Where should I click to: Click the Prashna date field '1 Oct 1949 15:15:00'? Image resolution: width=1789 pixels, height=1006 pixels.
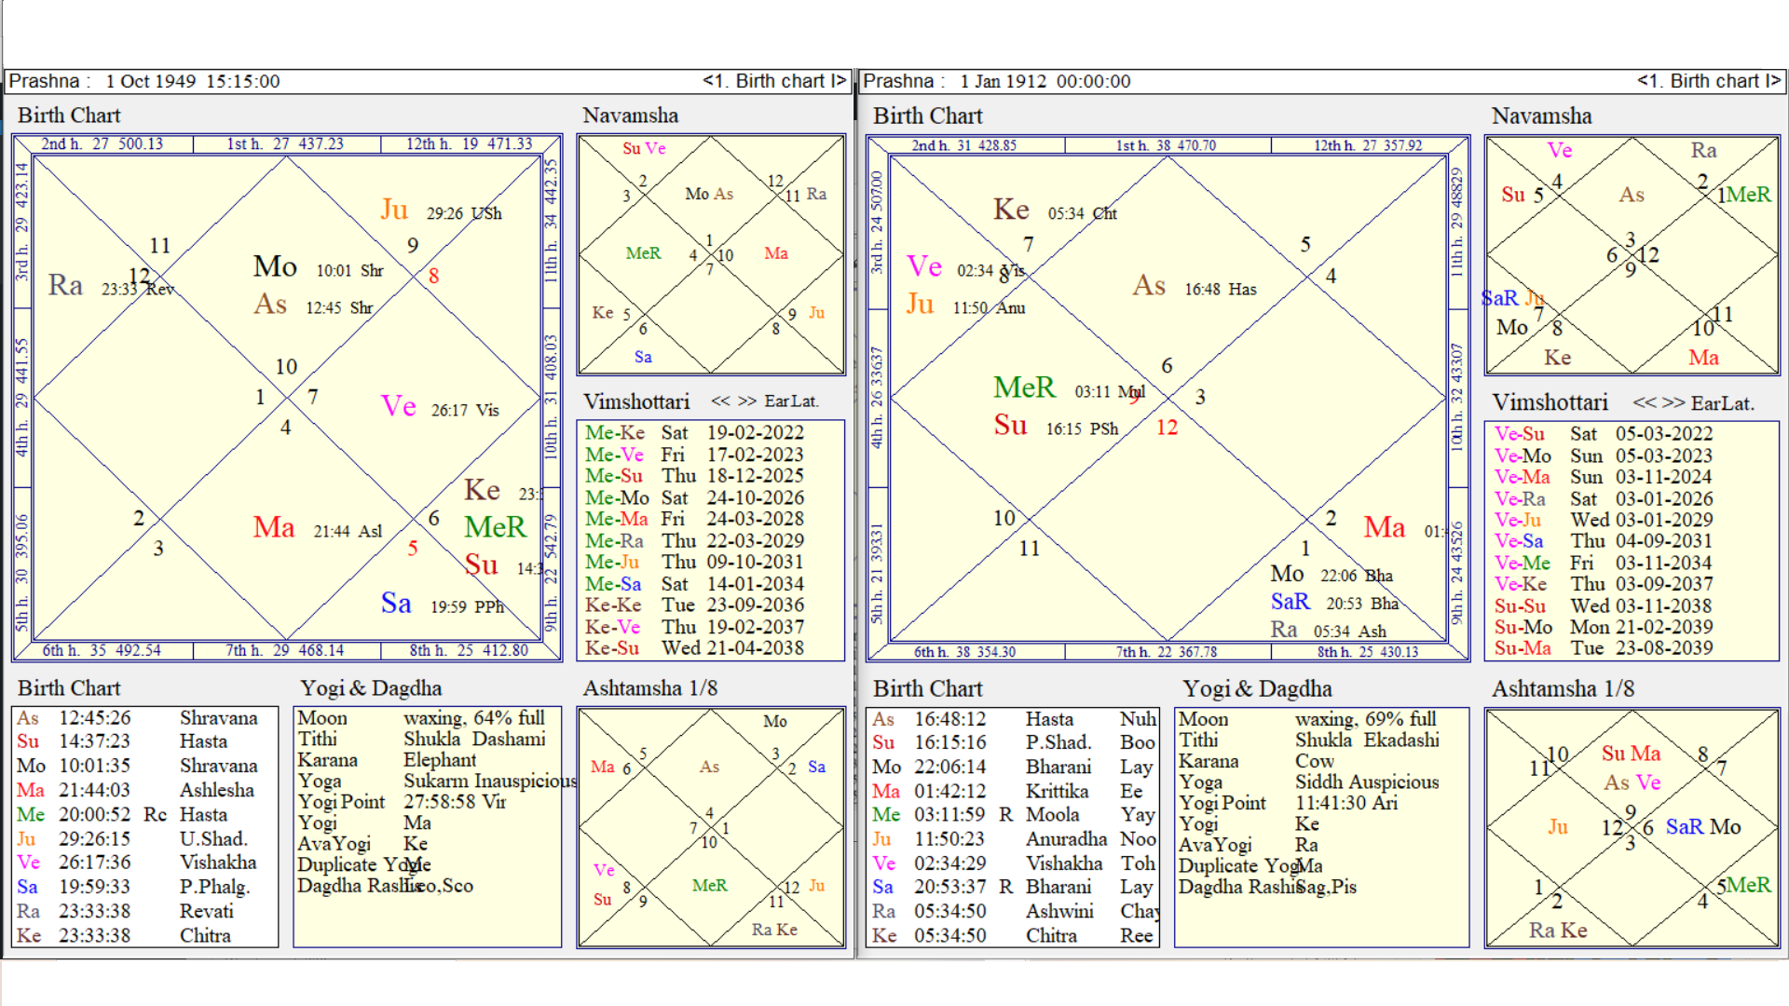[193, 81]
